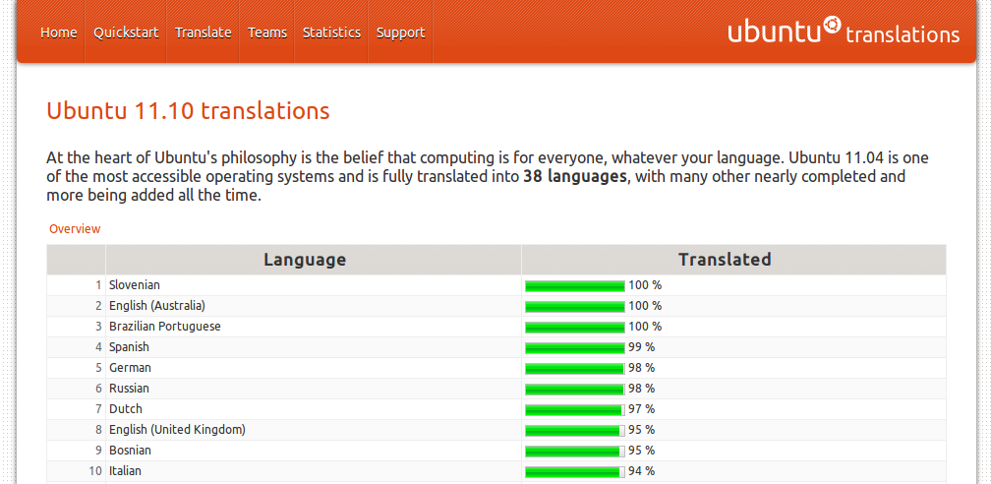Select Teams in the navigation bar

coord(266,32)
